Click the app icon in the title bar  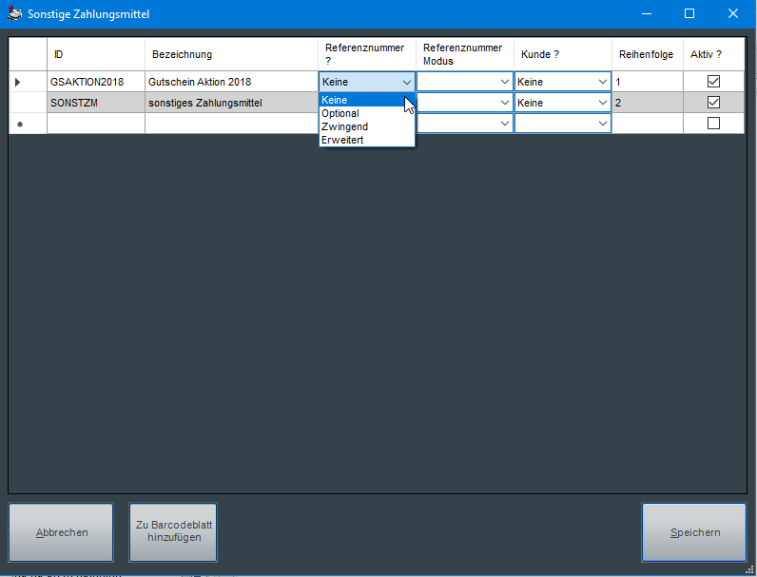click(15, 14)
